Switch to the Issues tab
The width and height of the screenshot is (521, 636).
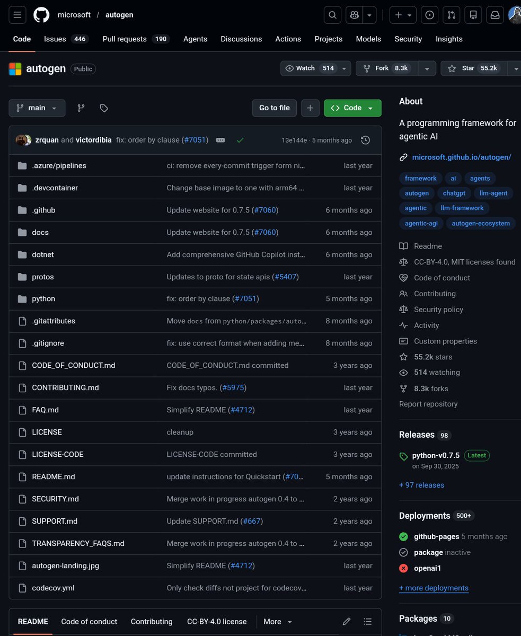[66, 39]
